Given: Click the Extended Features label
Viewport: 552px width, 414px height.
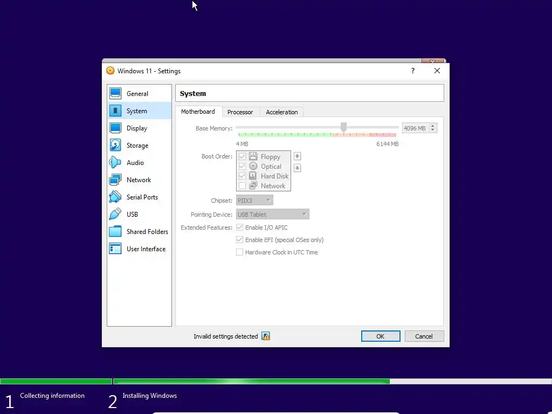Looking at the screenshot, I should click(206, 227).
